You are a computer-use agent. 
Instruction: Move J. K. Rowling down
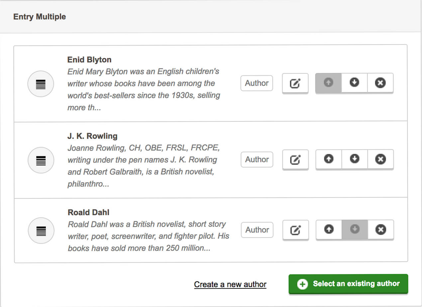pos(355,159)
